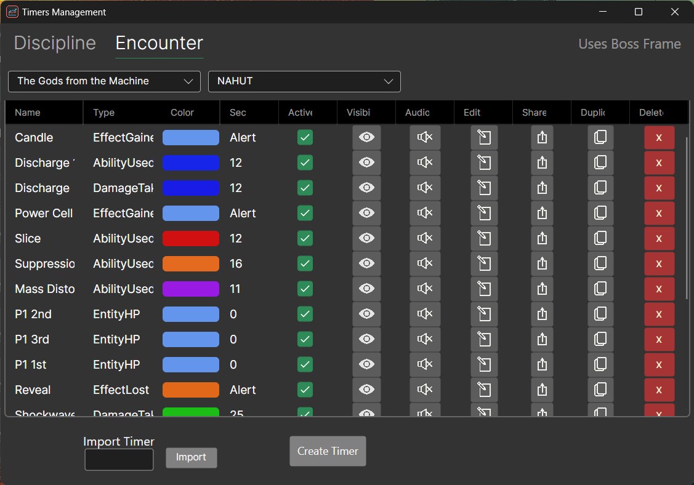This screenshot has width=694, height=485.
Task: Click the Import button
Action: (191, 457)
